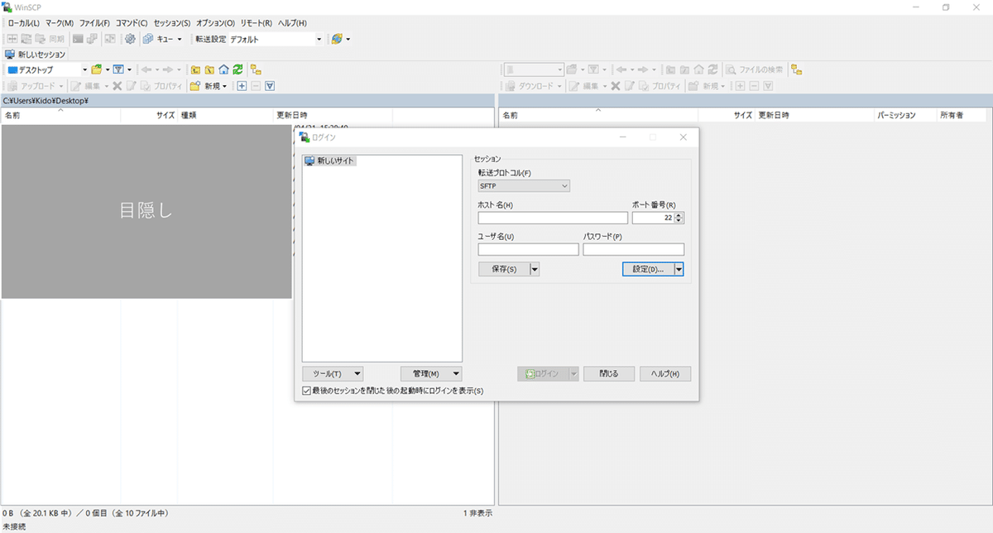Open the 管理(M) dropdown button
This screenshot has height=533, width=993.
431,374
